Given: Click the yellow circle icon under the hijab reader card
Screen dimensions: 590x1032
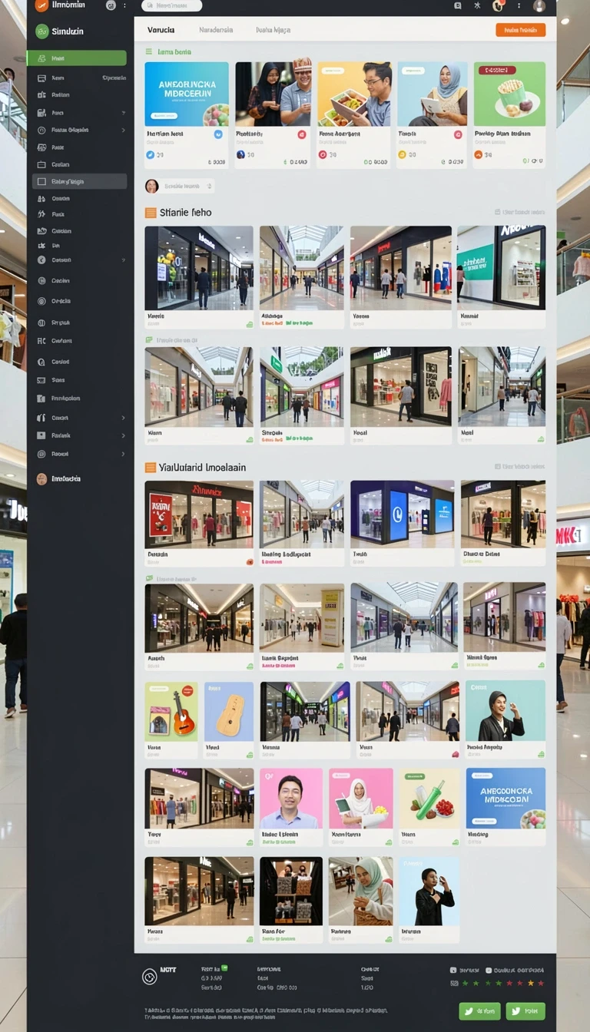Looking at the screenshot, I should tap(402, 154).
